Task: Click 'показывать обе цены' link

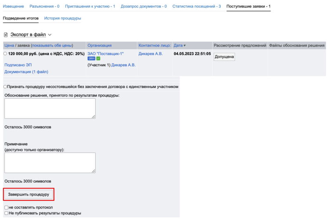Action: tap(52, 45)
